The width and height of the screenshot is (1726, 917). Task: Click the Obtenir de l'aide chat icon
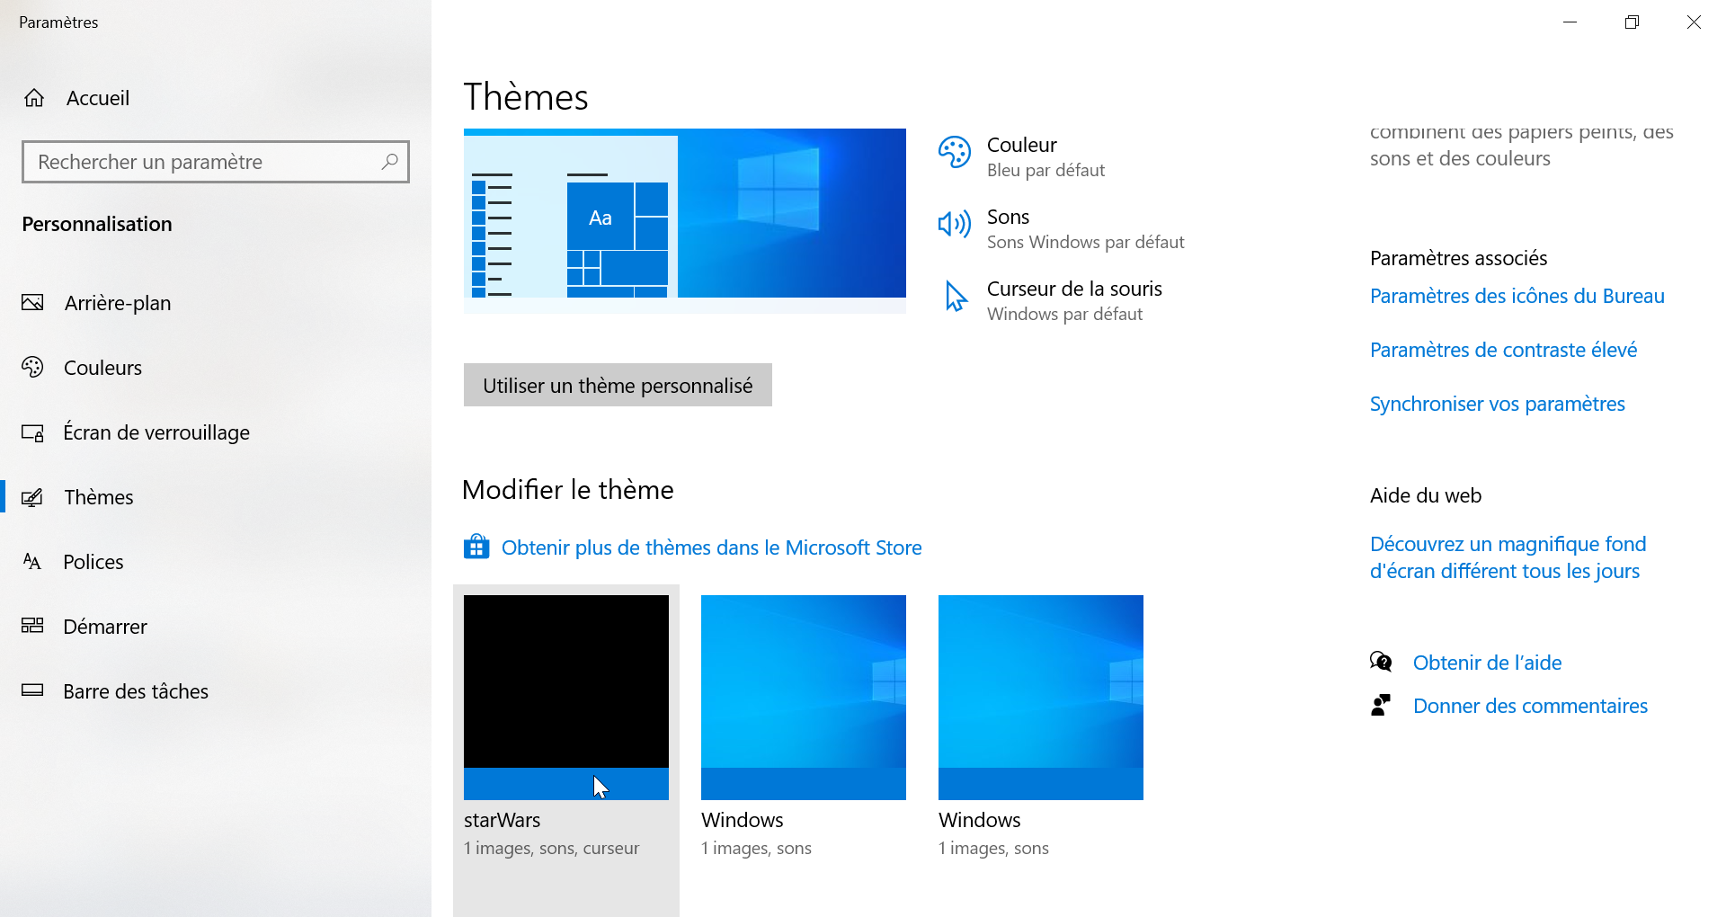(x=1381, y=663)
